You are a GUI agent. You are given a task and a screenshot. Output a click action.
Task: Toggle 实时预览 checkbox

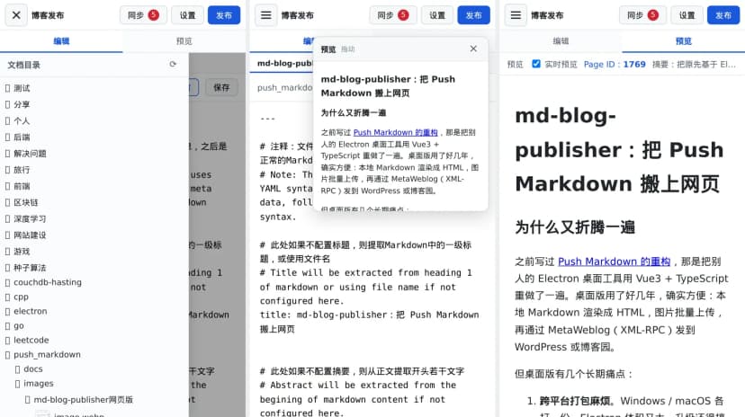click(536, 64)
